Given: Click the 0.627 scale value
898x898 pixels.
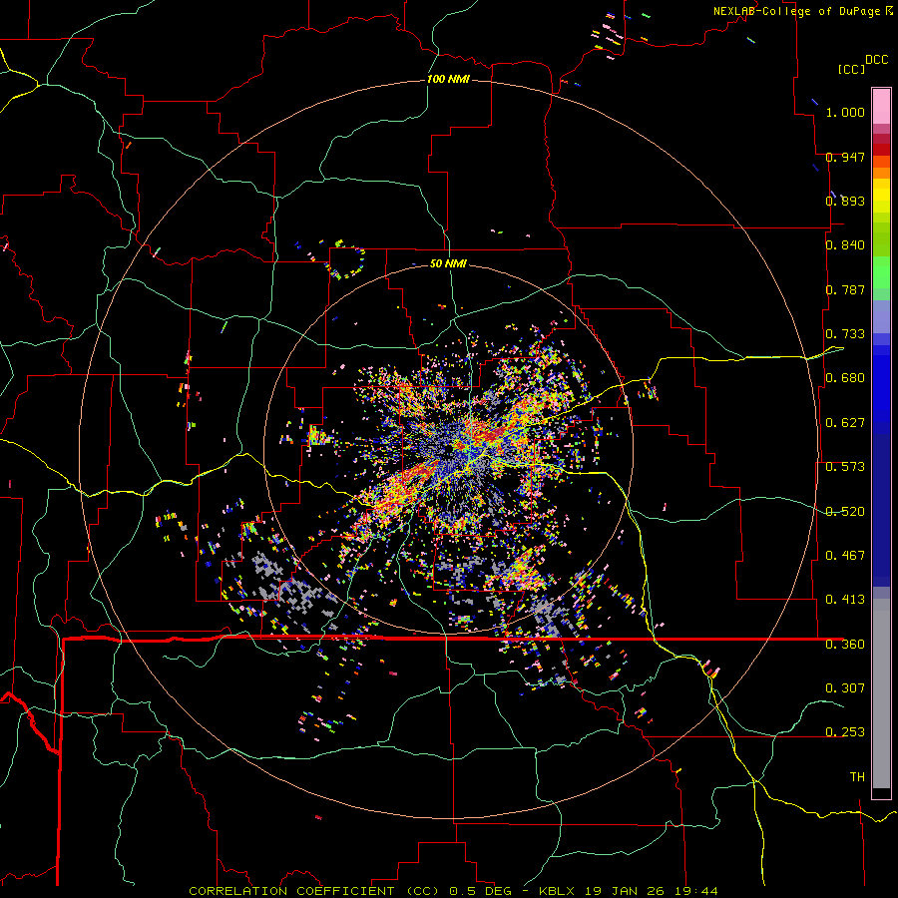Looking at the screenshot, I should click(x=845, y=423).
